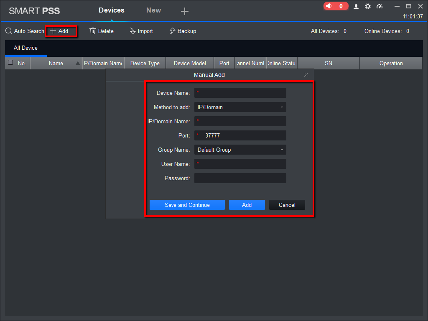Open the Group Name dropdown
428x321 pixels.
[240, 150]
